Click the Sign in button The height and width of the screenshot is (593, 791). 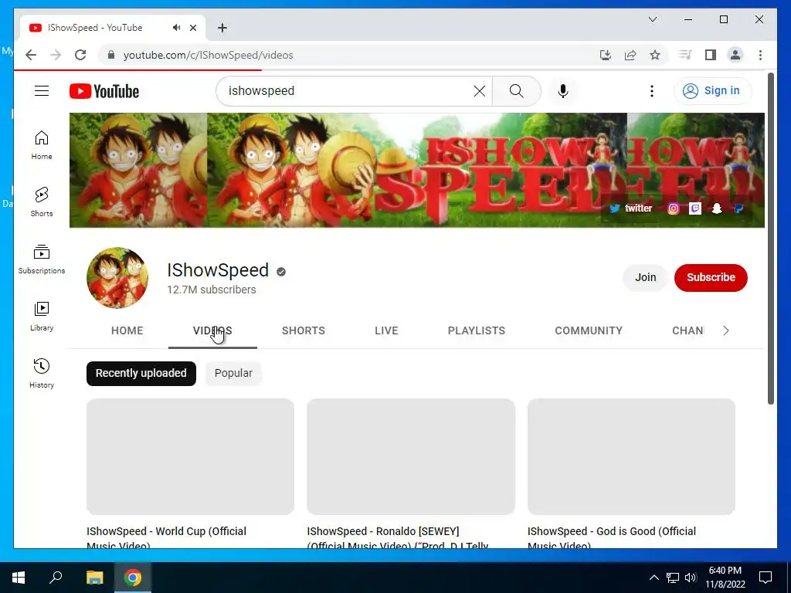pyautogui.click(x=713, y=91)
